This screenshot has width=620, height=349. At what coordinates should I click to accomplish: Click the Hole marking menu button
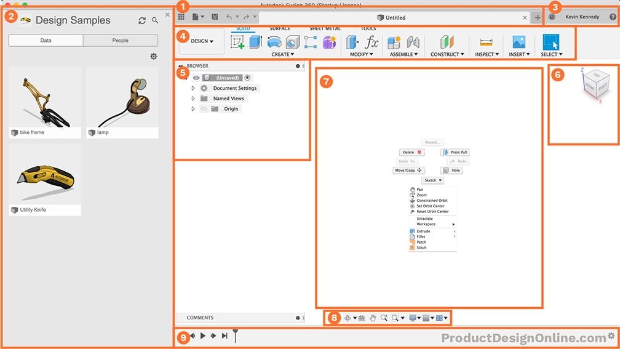(451, 170)
